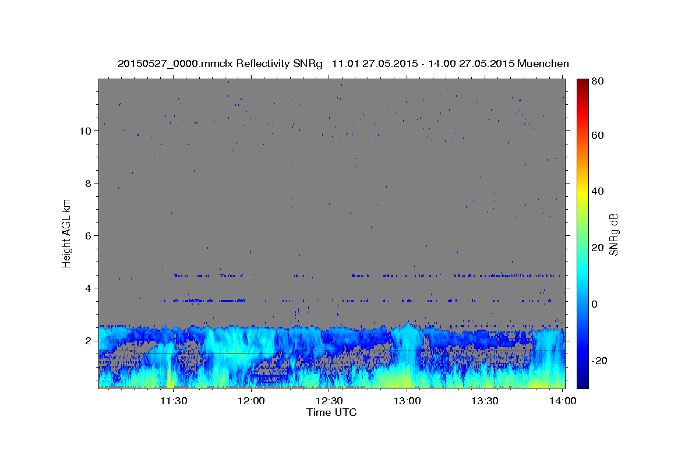Click the colorbar value 40
The width and height of the screenshot is (699, 466).
point(598,191)
